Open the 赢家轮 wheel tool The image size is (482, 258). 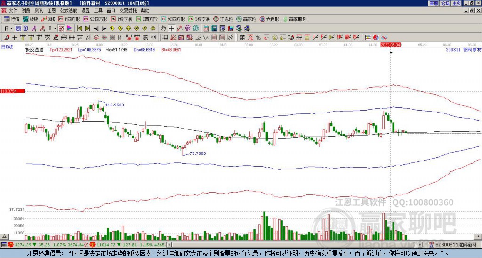(246, 19)
